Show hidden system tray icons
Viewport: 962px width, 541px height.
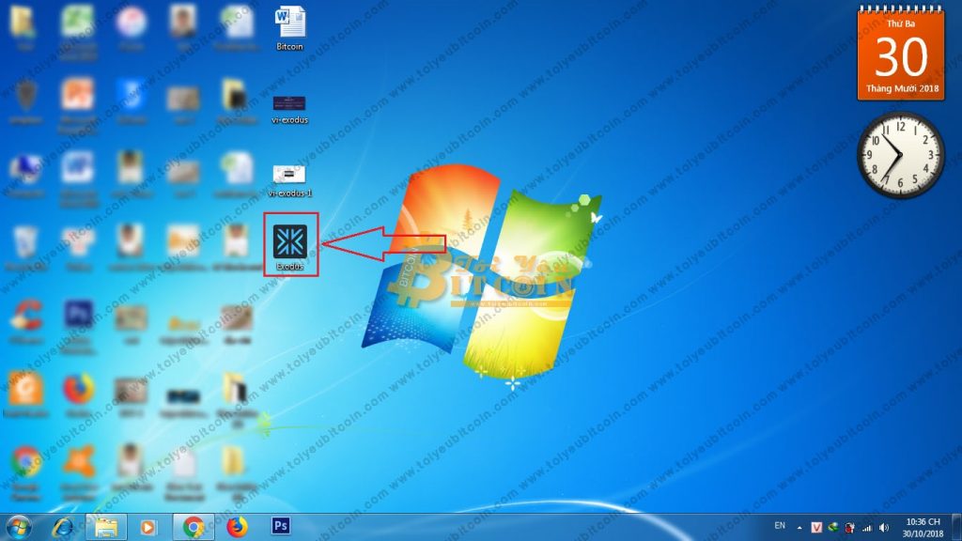coord(800,527)
